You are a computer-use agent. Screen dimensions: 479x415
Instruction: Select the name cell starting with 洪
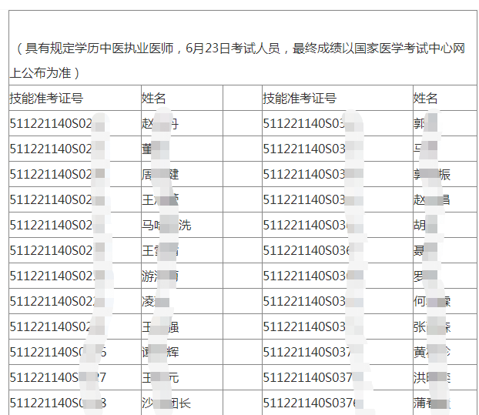432,377
